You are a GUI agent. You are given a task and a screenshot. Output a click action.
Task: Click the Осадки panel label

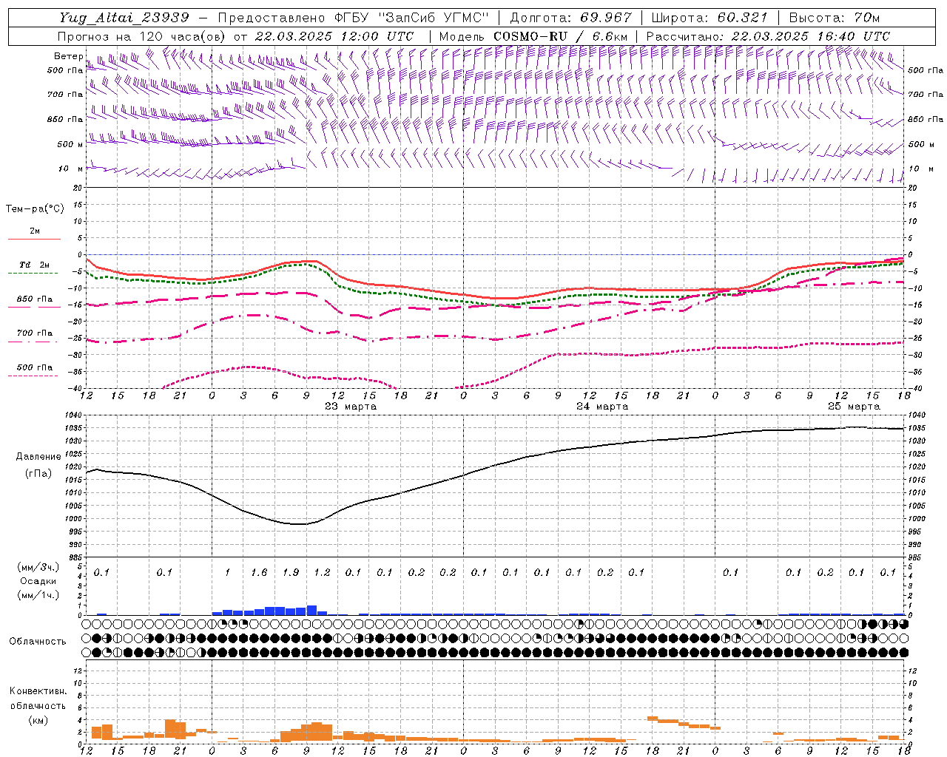coord(38,581)
